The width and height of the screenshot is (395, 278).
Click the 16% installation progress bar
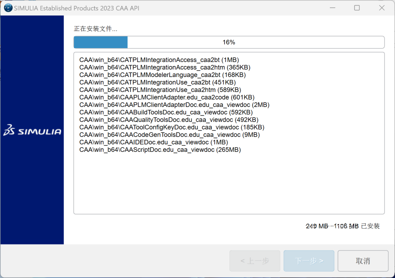coord(229,42)
